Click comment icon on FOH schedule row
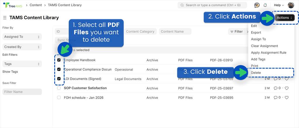The height and width of the screenshot is (128, 299). (276, 97)
